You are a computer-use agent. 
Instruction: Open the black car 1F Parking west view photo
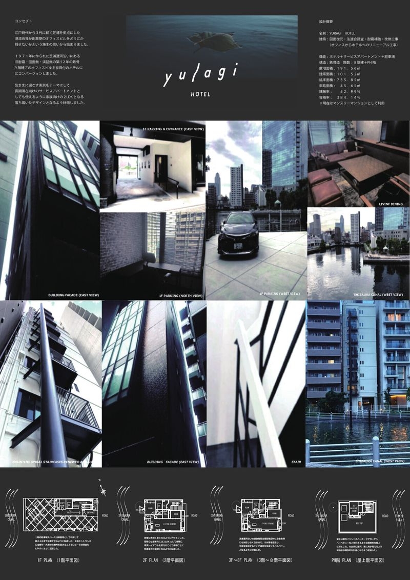pos(257,210)
